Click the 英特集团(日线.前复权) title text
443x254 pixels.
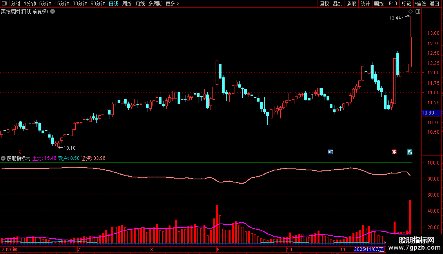click(25, 12)
